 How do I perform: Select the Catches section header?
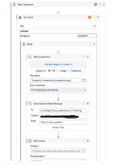(x=24, y=31)
